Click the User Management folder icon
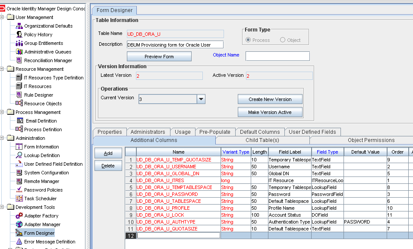Screen dimensions: 413x249 [10, 17]
